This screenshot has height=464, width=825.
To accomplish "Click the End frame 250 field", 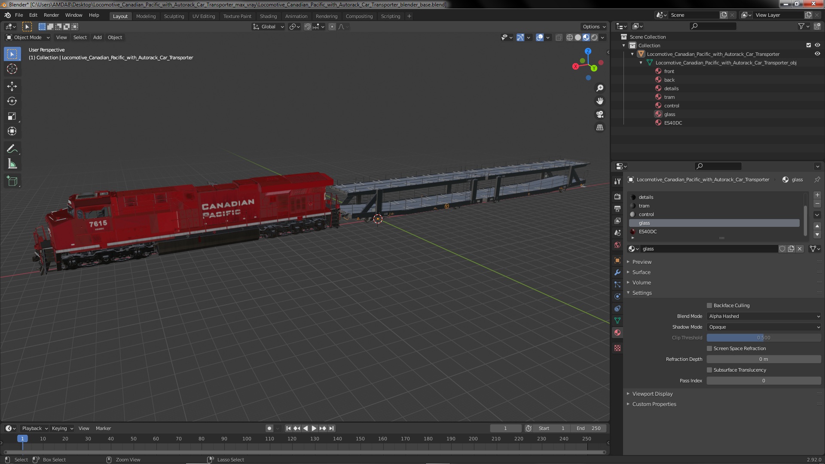I will (589, 428).
